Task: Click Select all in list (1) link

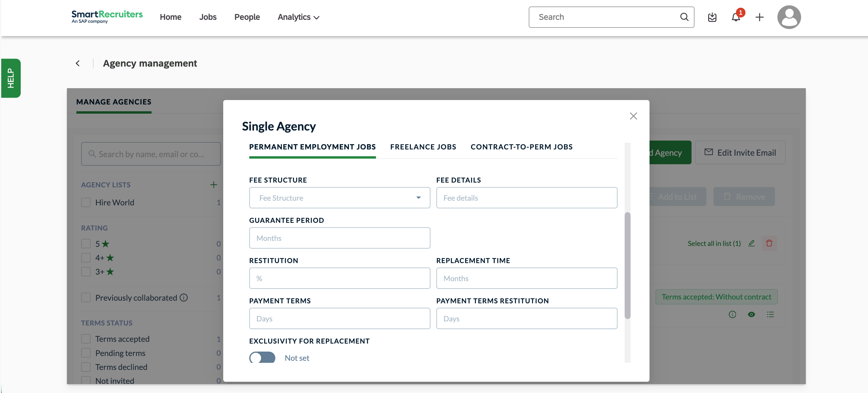Action: tap(714, 244)
